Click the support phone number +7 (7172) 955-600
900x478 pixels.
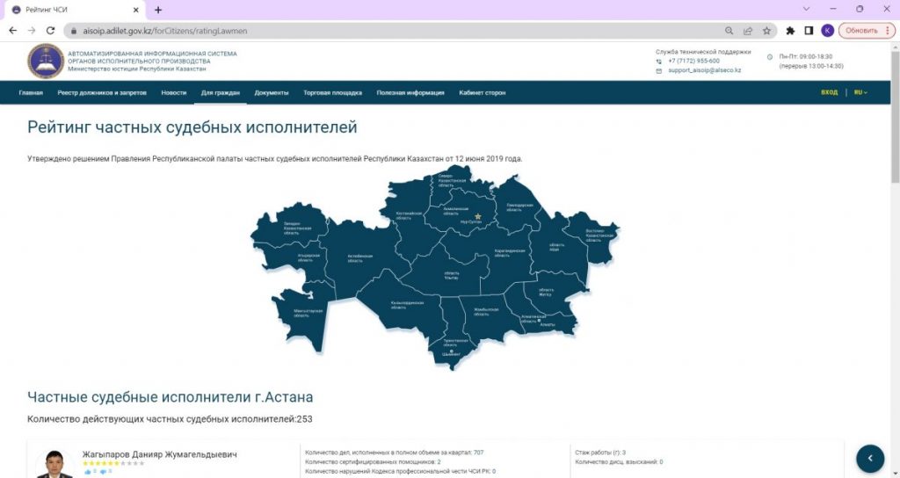click(x=693, y=61)
